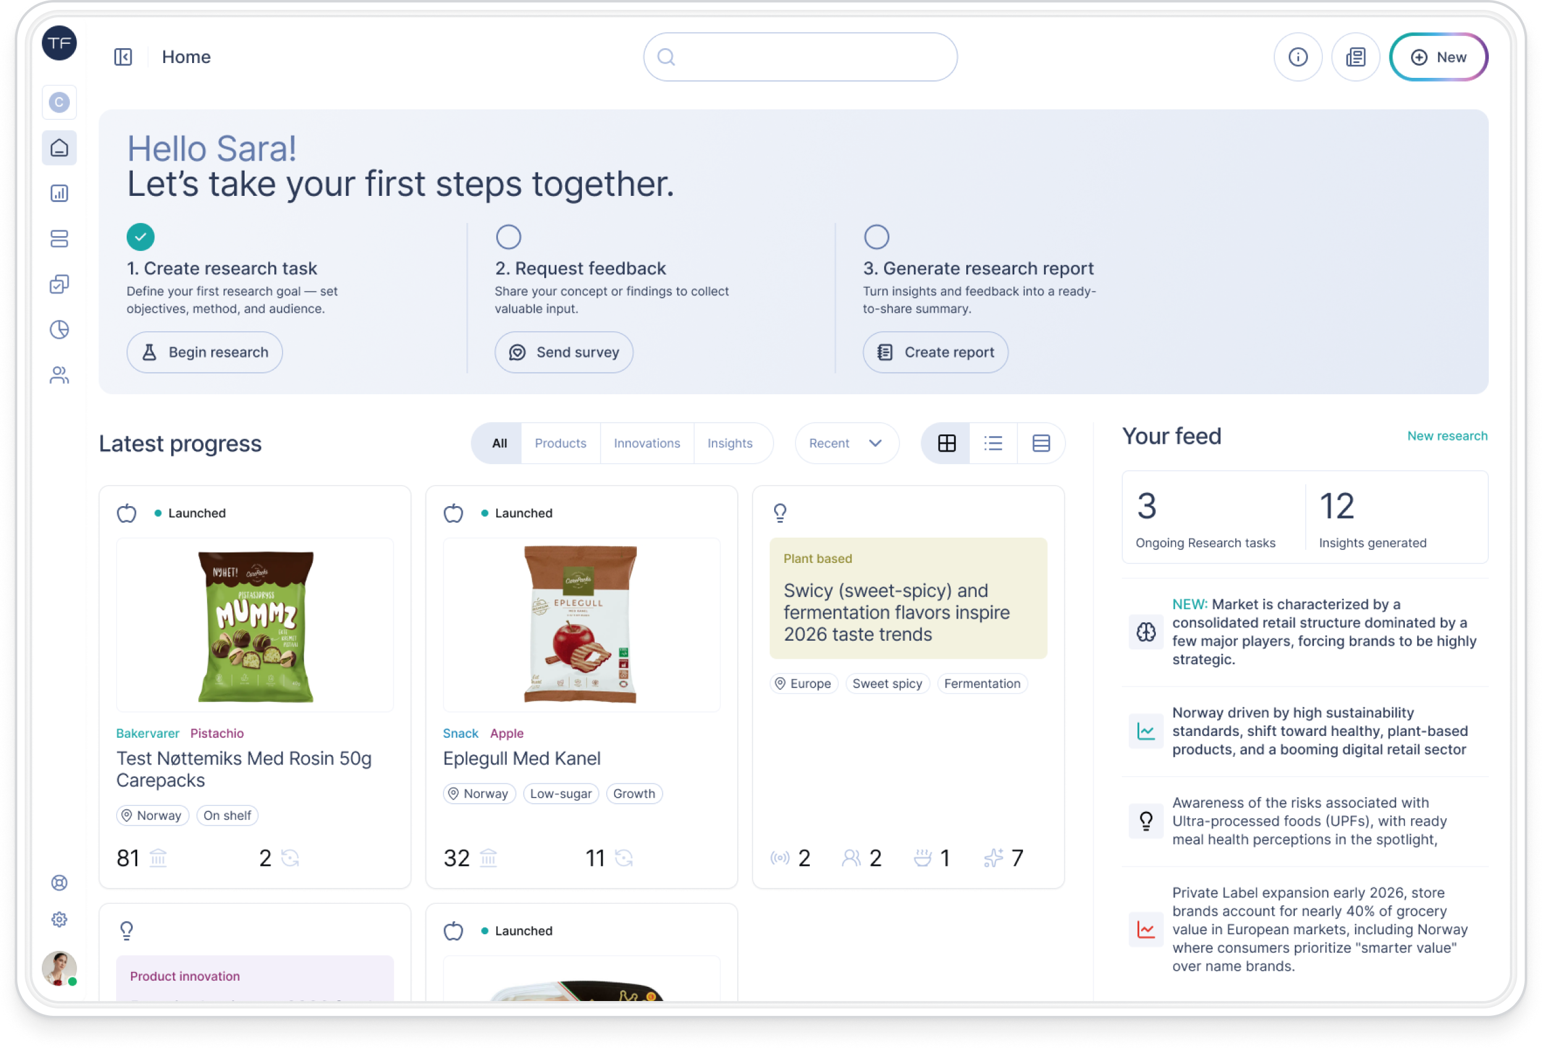This screenshot has height=1048, width=1542.
Task: Expand the Recent sort dropdown
Action: 846,443
